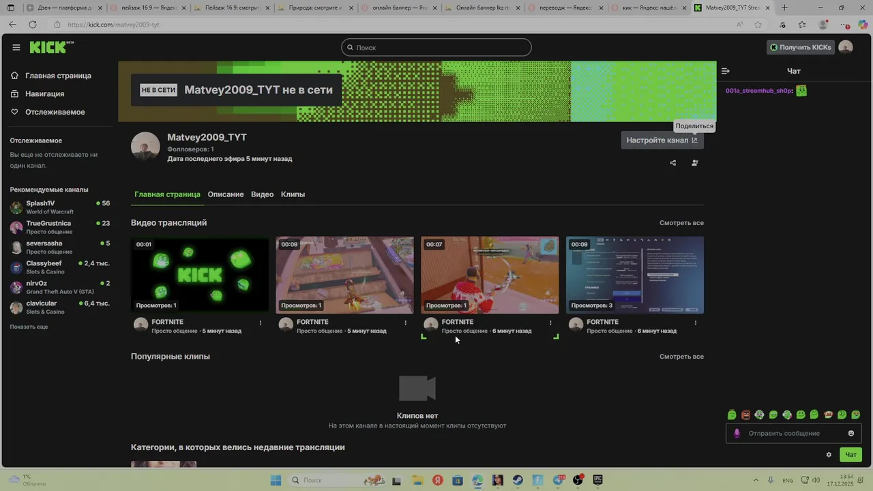
Task: Click Показать еще under recommended channels
Action: [29, 327]
